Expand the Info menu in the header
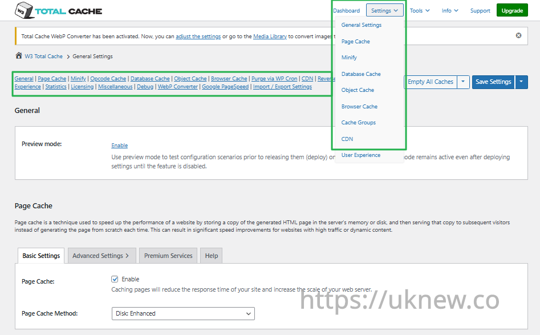This screenshot has width=540, height=335. tap(450, 11)
